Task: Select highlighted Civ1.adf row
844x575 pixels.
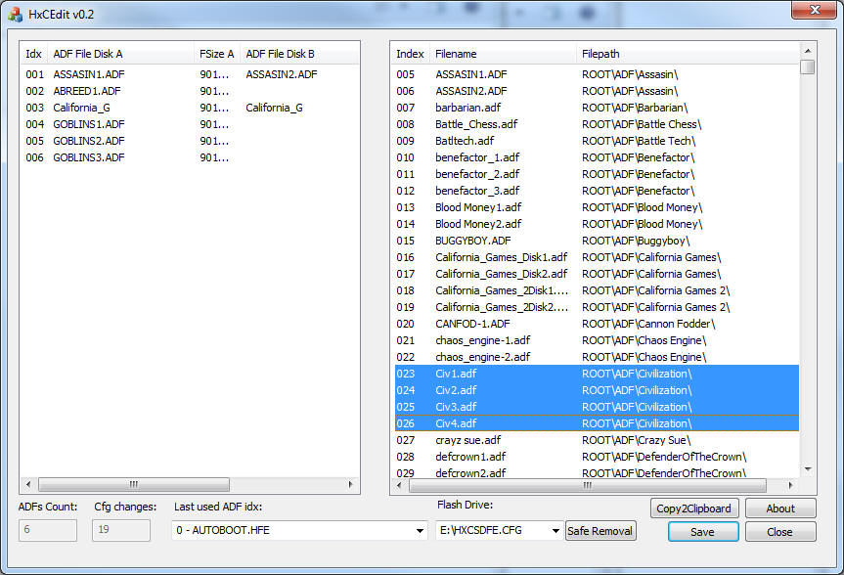Action: (x=597, y=374)
